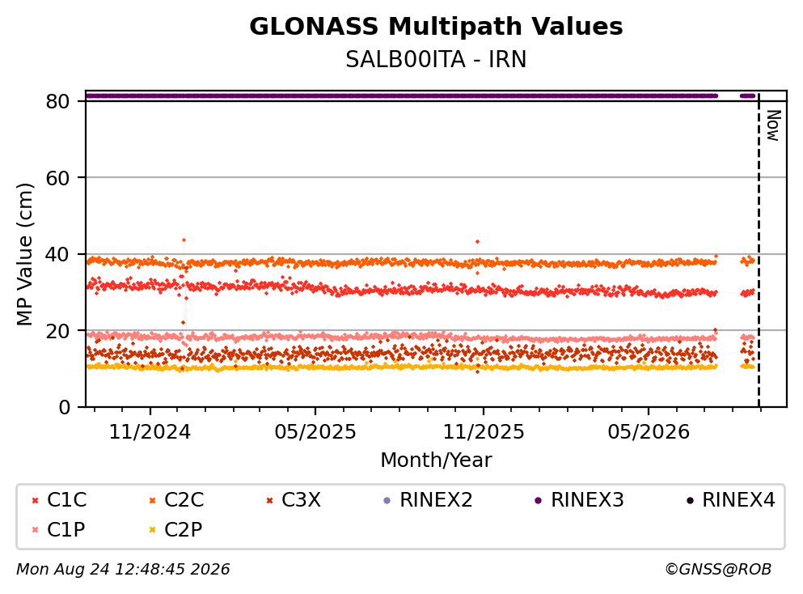The width and height of the screenshot is (803, 594).
Task: Click the C1C legend marker icon
Action: point(35,501)
